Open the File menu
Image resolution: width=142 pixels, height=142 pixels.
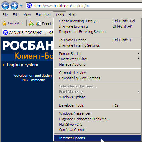5,15
